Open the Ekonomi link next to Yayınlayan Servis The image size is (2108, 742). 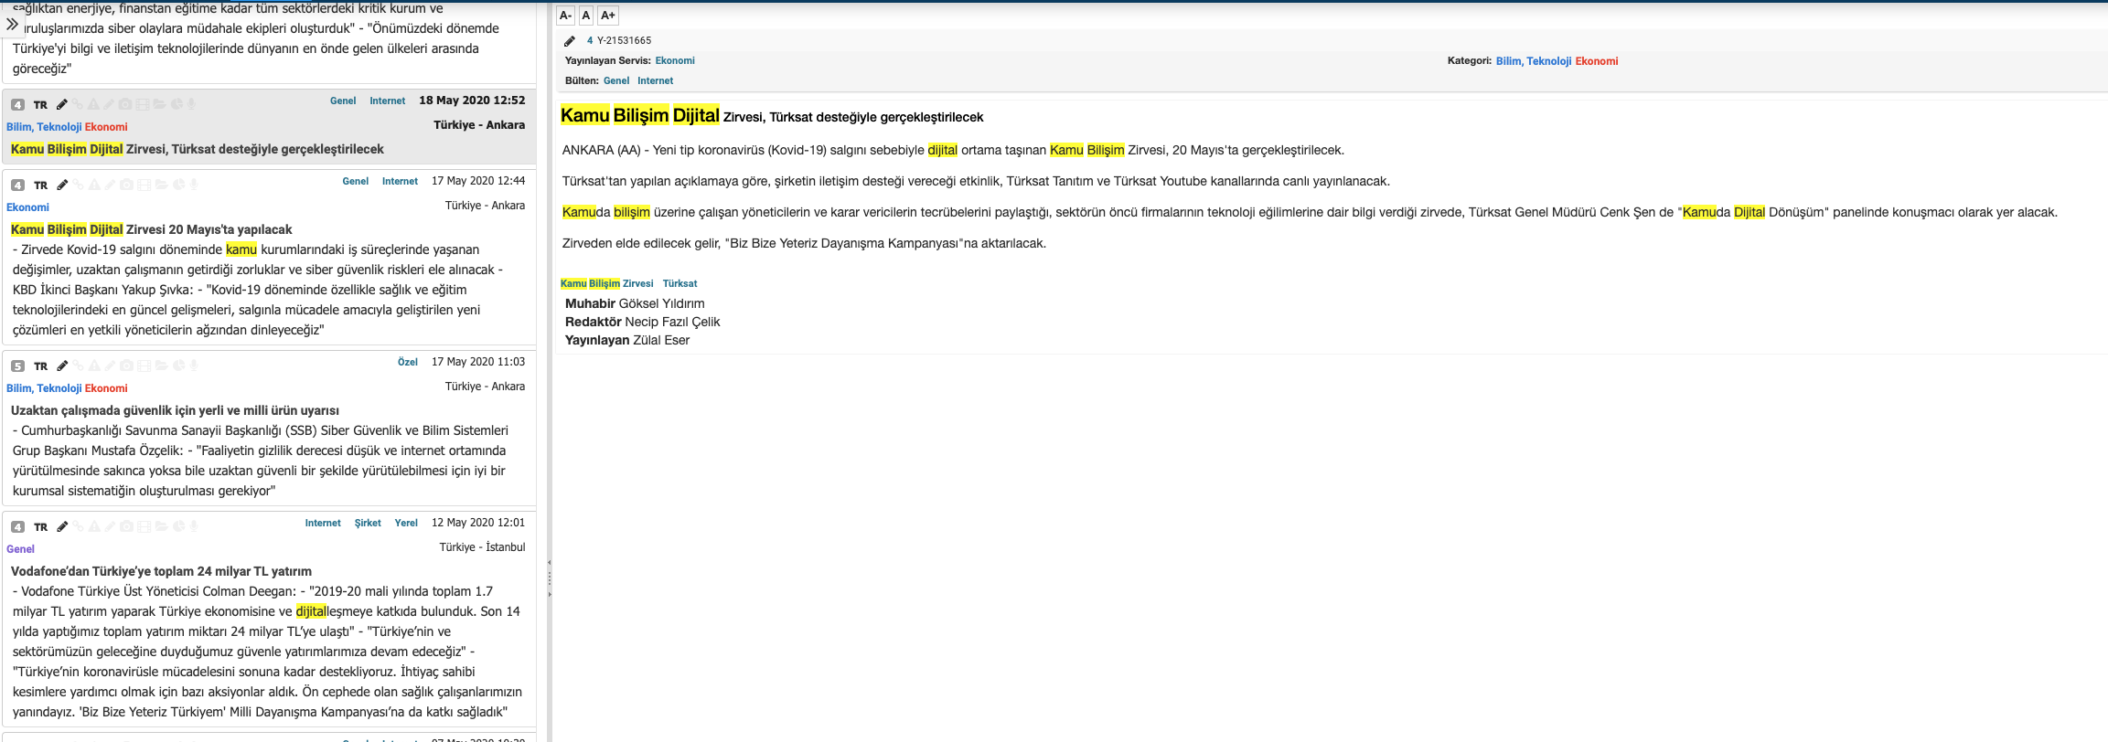tap(675, 60)
